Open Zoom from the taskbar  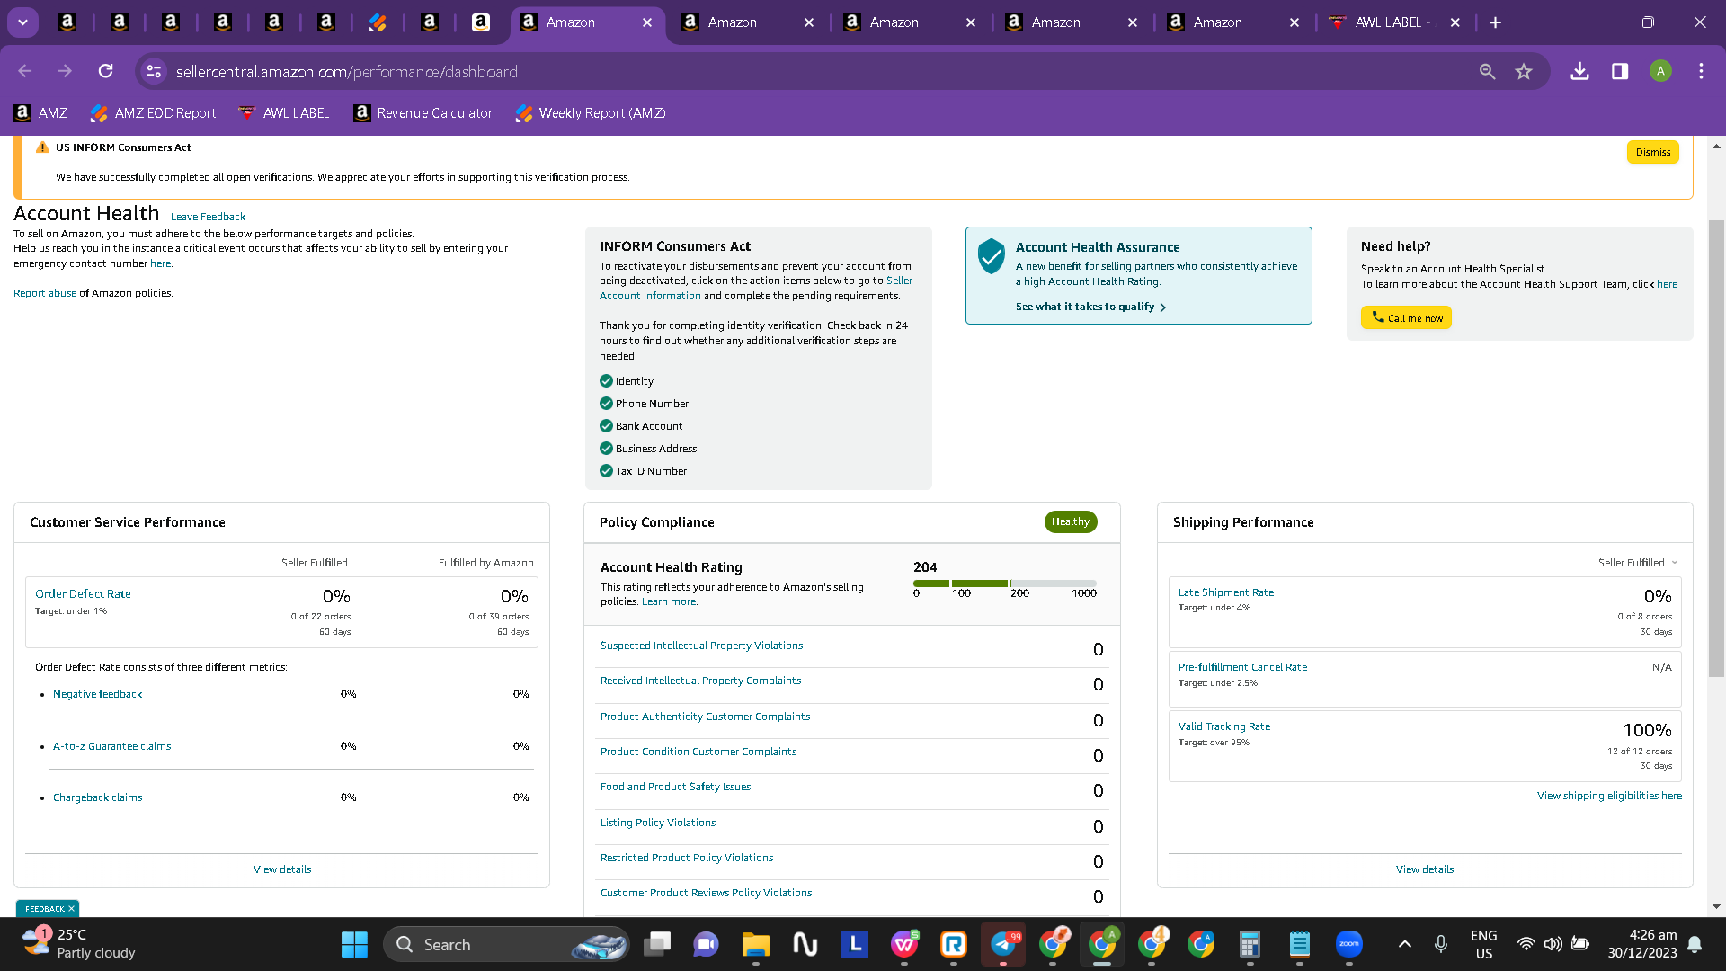(1348, 944)
